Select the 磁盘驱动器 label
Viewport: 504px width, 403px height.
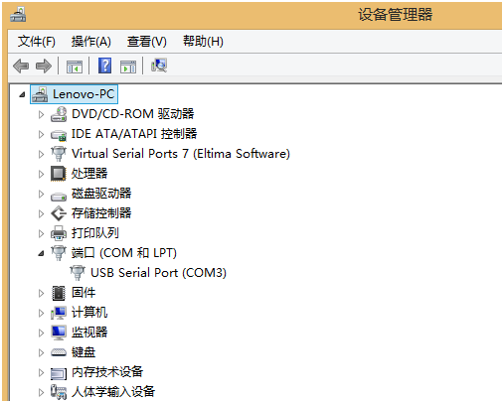pyautogui.click(x=101, y=194)
